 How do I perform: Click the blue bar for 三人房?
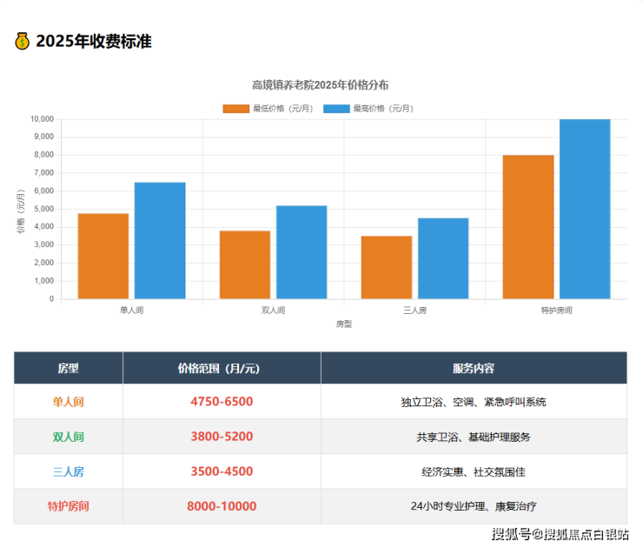pyautogui.click(x=443, y=258)
